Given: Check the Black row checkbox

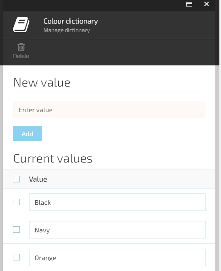Looking at the screenshot, I should pos(16,202).
